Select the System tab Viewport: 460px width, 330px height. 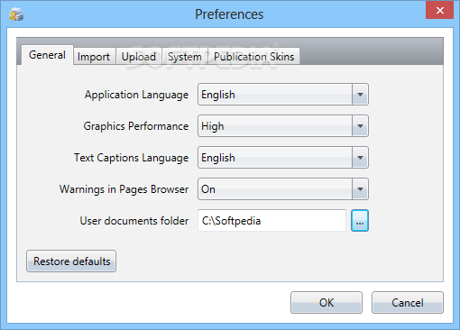click(x=185, y=56)
